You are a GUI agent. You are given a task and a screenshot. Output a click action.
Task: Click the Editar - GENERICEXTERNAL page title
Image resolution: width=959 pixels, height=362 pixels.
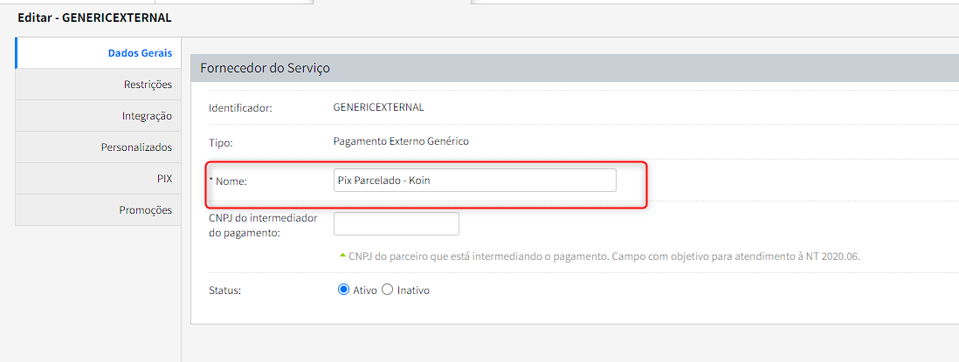(94, 17)
